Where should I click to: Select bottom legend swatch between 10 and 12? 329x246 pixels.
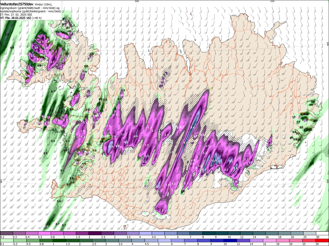point(230,240)
